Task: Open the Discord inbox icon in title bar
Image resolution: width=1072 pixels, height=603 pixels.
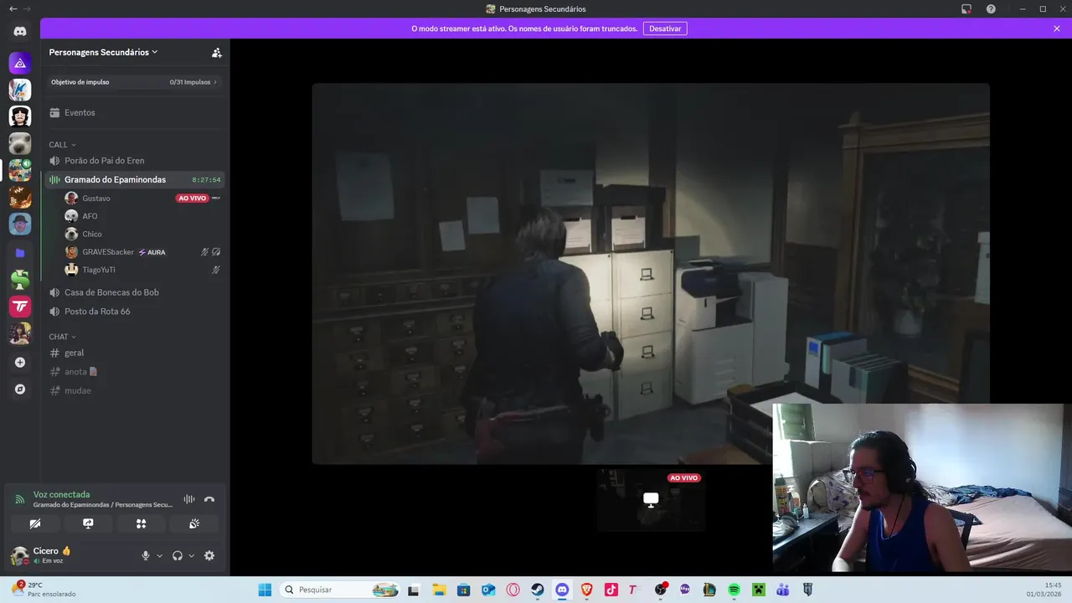Action: 966,9
